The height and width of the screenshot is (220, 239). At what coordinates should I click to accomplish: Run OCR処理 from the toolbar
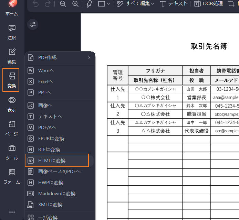click(208, 4)
